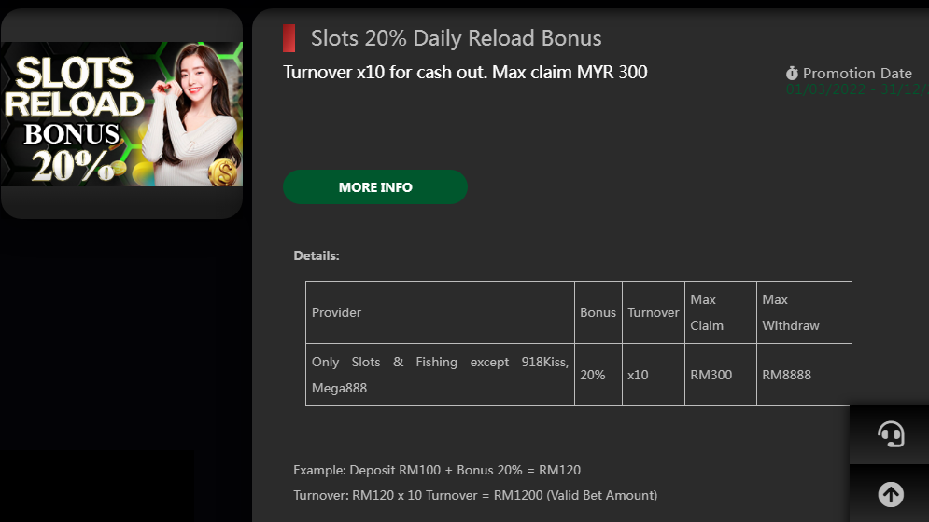929x522 pixels.
Task: Click the green promotion date range text
Action: (x=855, y=89)
